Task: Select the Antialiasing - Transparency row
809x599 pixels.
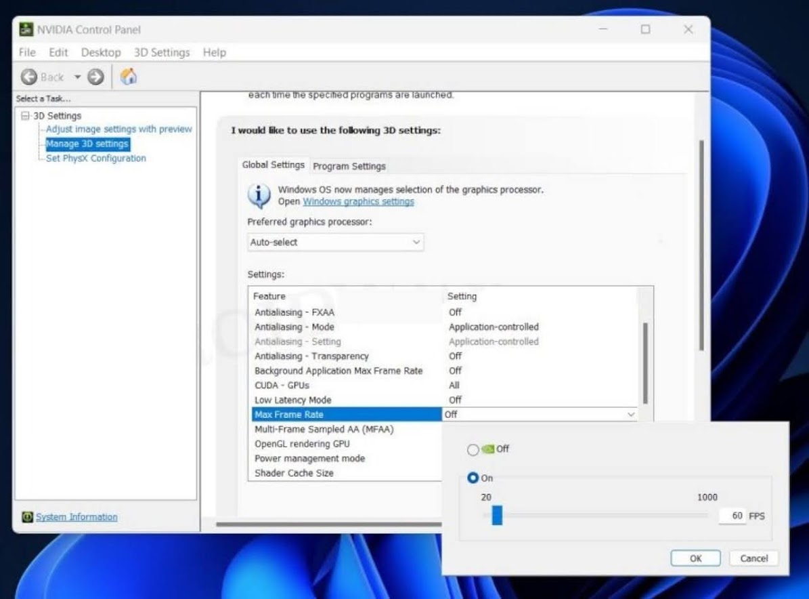Action: pyautogui.click(x=445, y=356)
